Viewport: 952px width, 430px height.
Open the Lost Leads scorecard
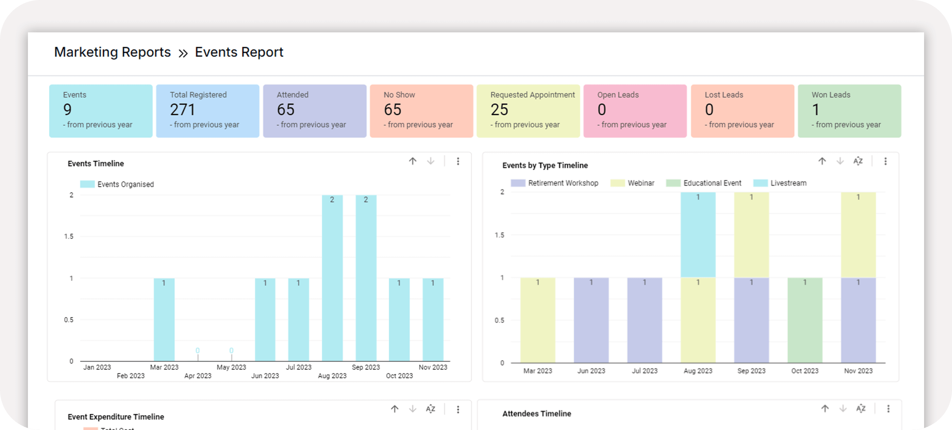(743, 111)
